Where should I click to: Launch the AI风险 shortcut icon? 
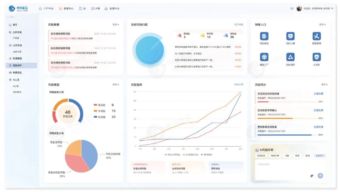coord(316,57)
